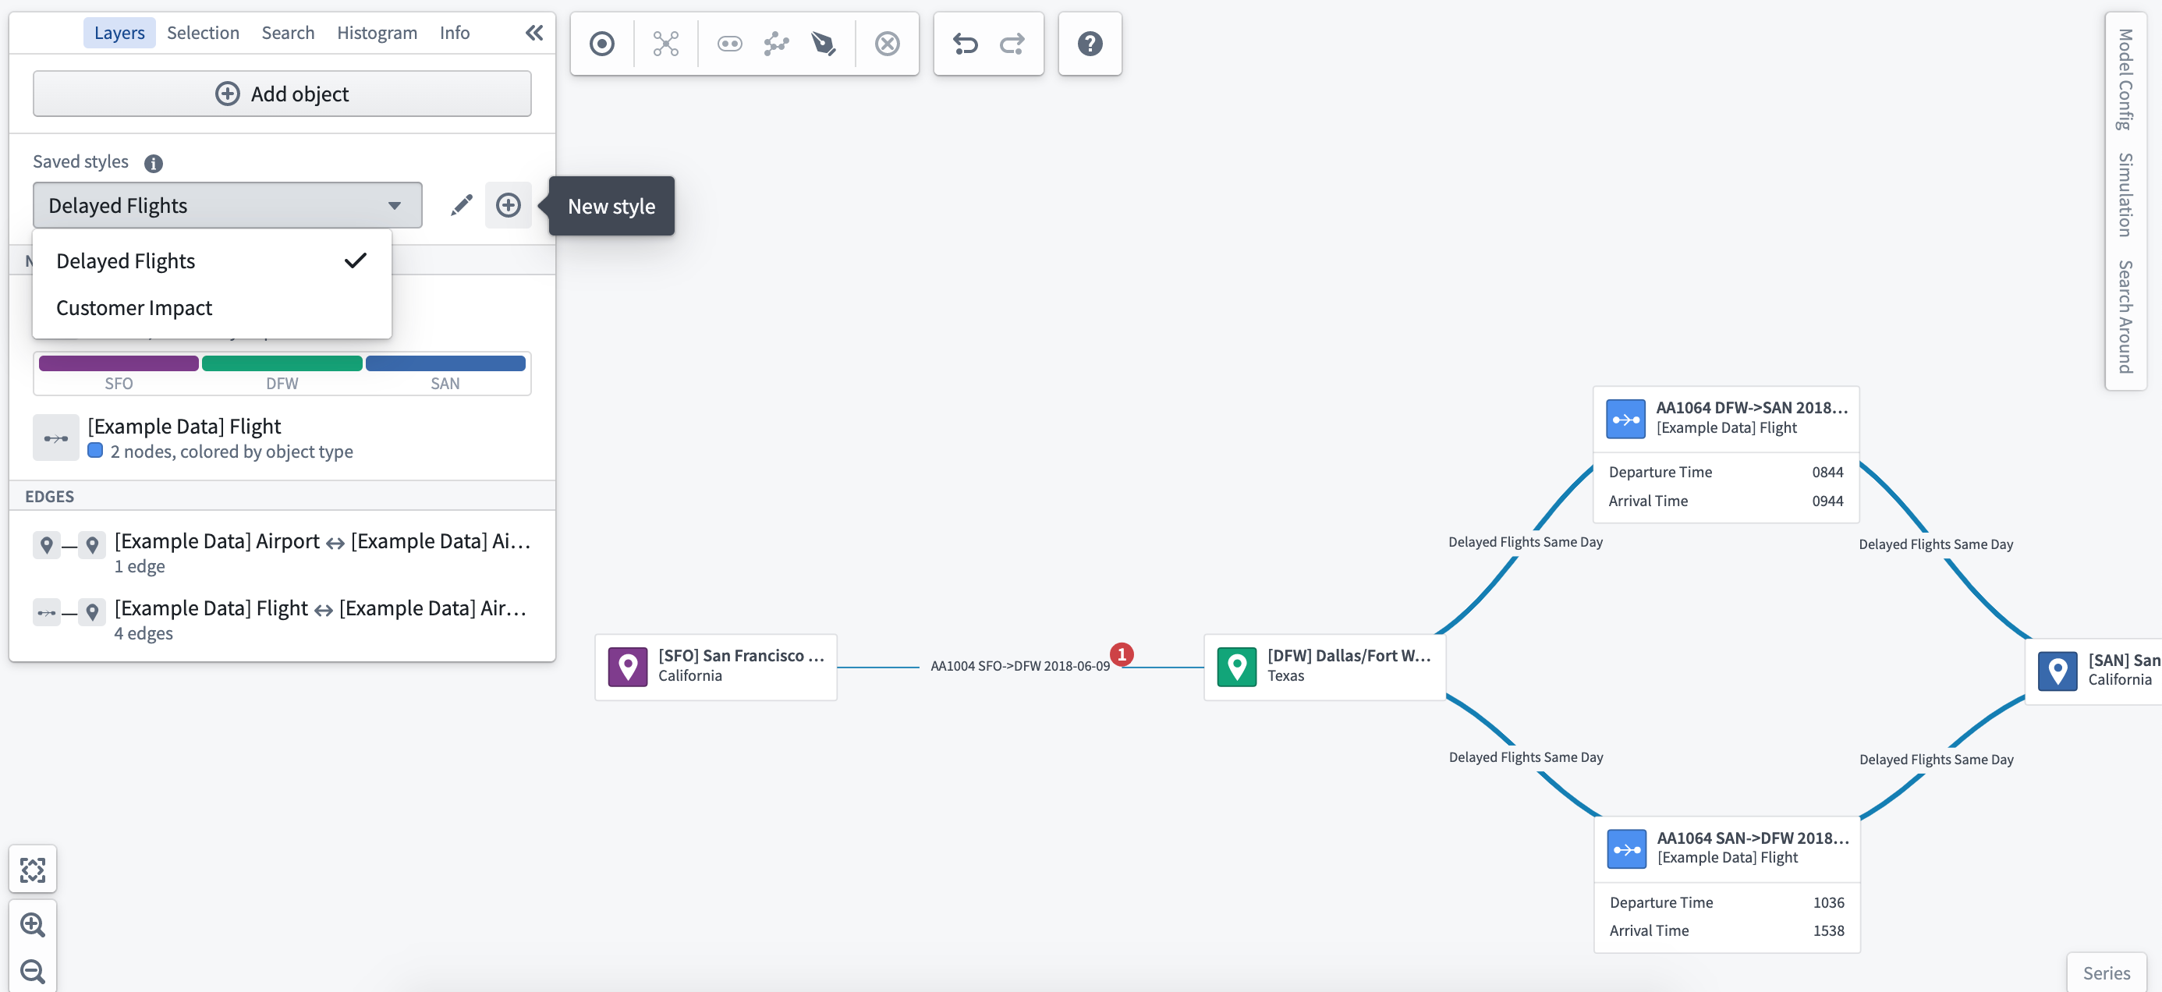Fit graph to screen icon
Viewport: 2162px width, 992px height.
tap(33, 870)
